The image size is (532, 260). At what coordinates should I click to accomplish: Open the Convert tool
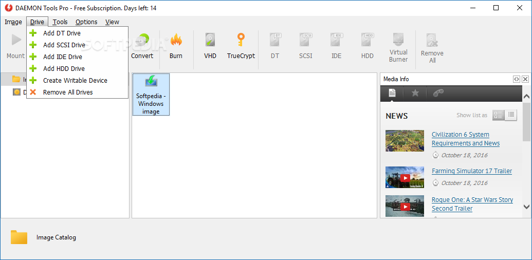pyautogui.click(x=142, y=45)
